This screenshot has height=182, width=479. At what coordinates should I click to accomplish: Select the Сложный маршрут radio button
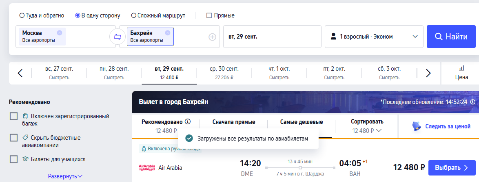134,16
